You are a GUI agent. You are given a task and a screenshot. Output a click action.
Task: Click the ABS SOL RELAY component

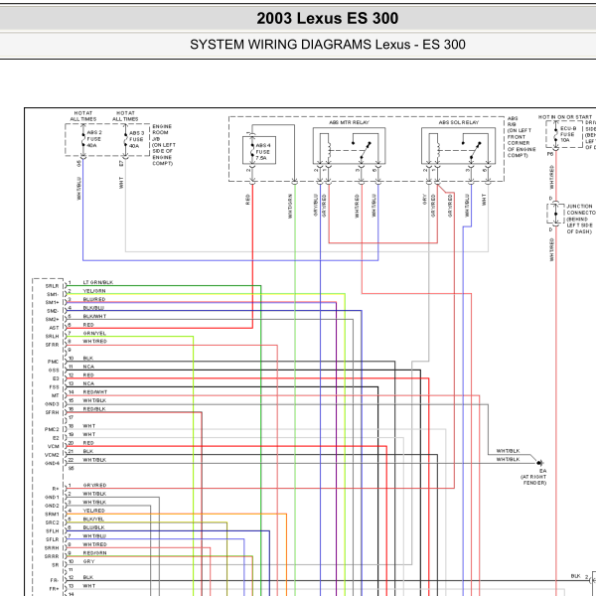tap(458, 146)
